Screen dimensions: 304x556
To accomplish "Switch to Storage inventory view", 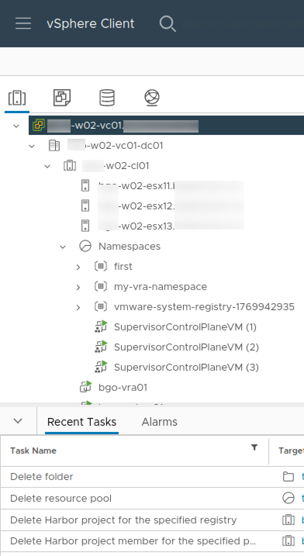I will coord(107,97).
